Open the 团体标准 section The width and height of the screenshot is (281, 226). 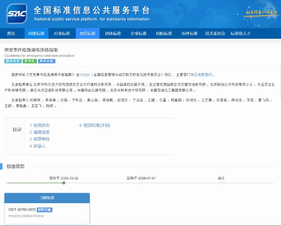pyautogui.click(x=113, y=33)
